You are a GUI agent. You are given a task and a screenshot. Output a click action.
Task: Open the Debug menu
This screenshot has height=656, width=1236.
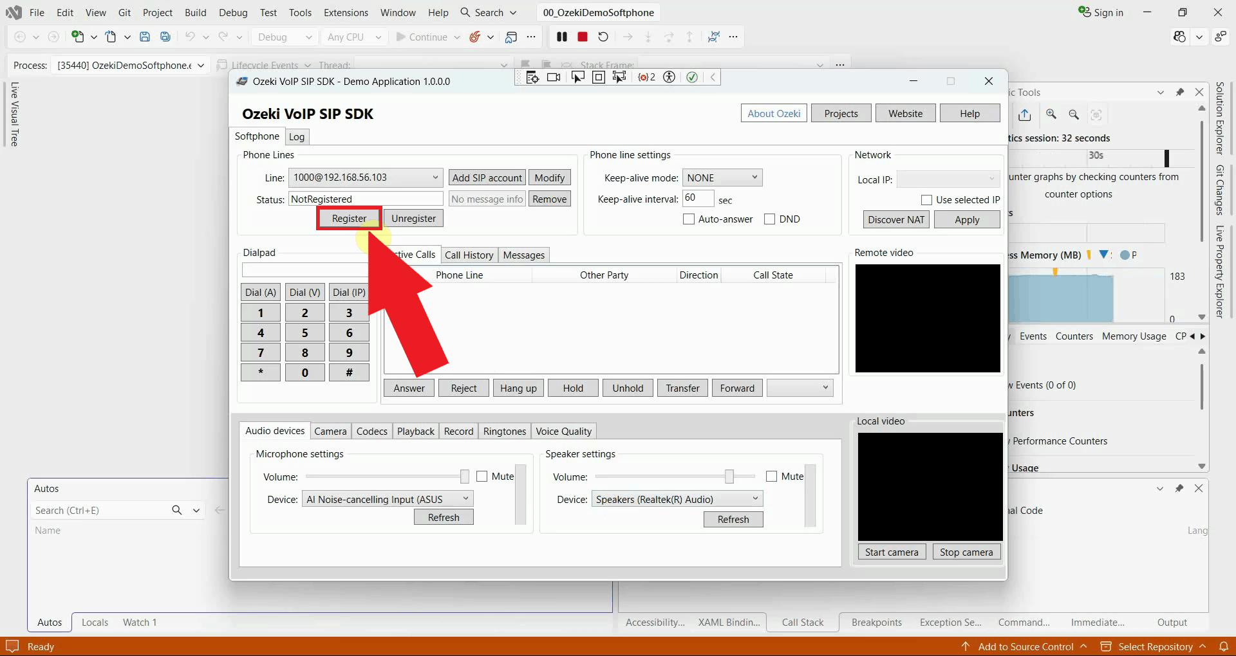233,12
